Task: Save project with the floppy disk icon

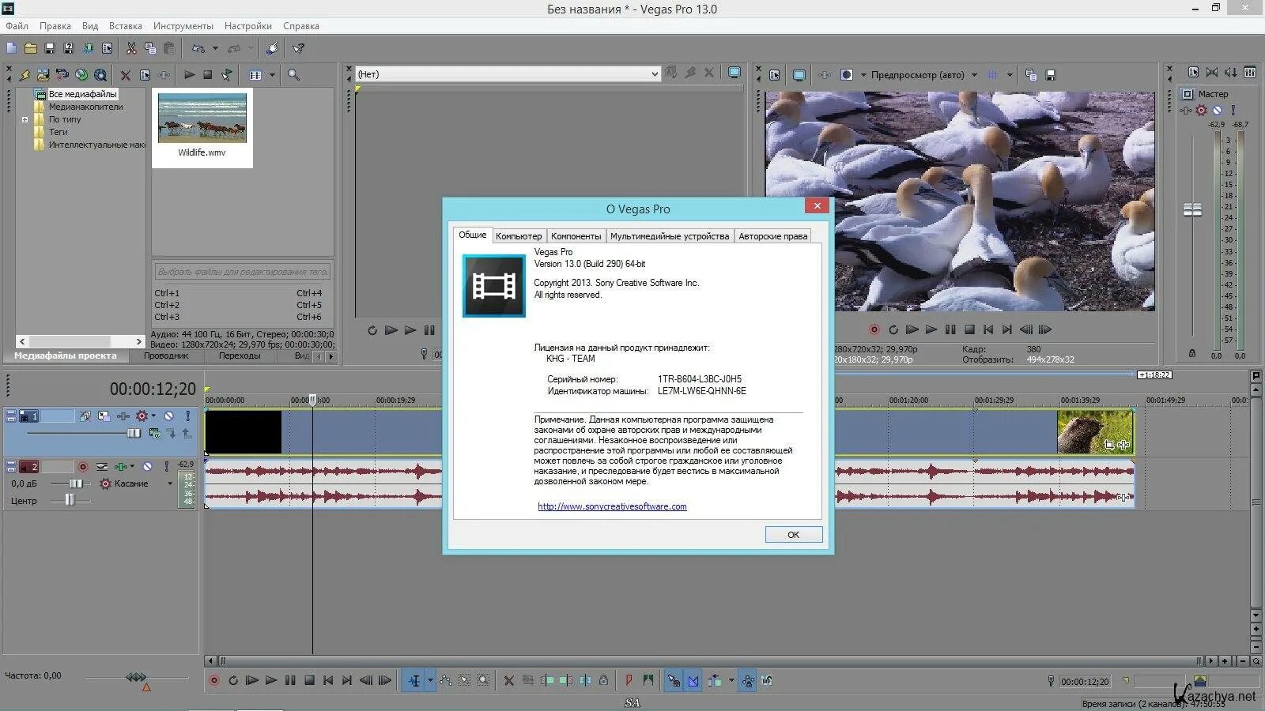Action: pyautogui.click(x=49, y=48)
